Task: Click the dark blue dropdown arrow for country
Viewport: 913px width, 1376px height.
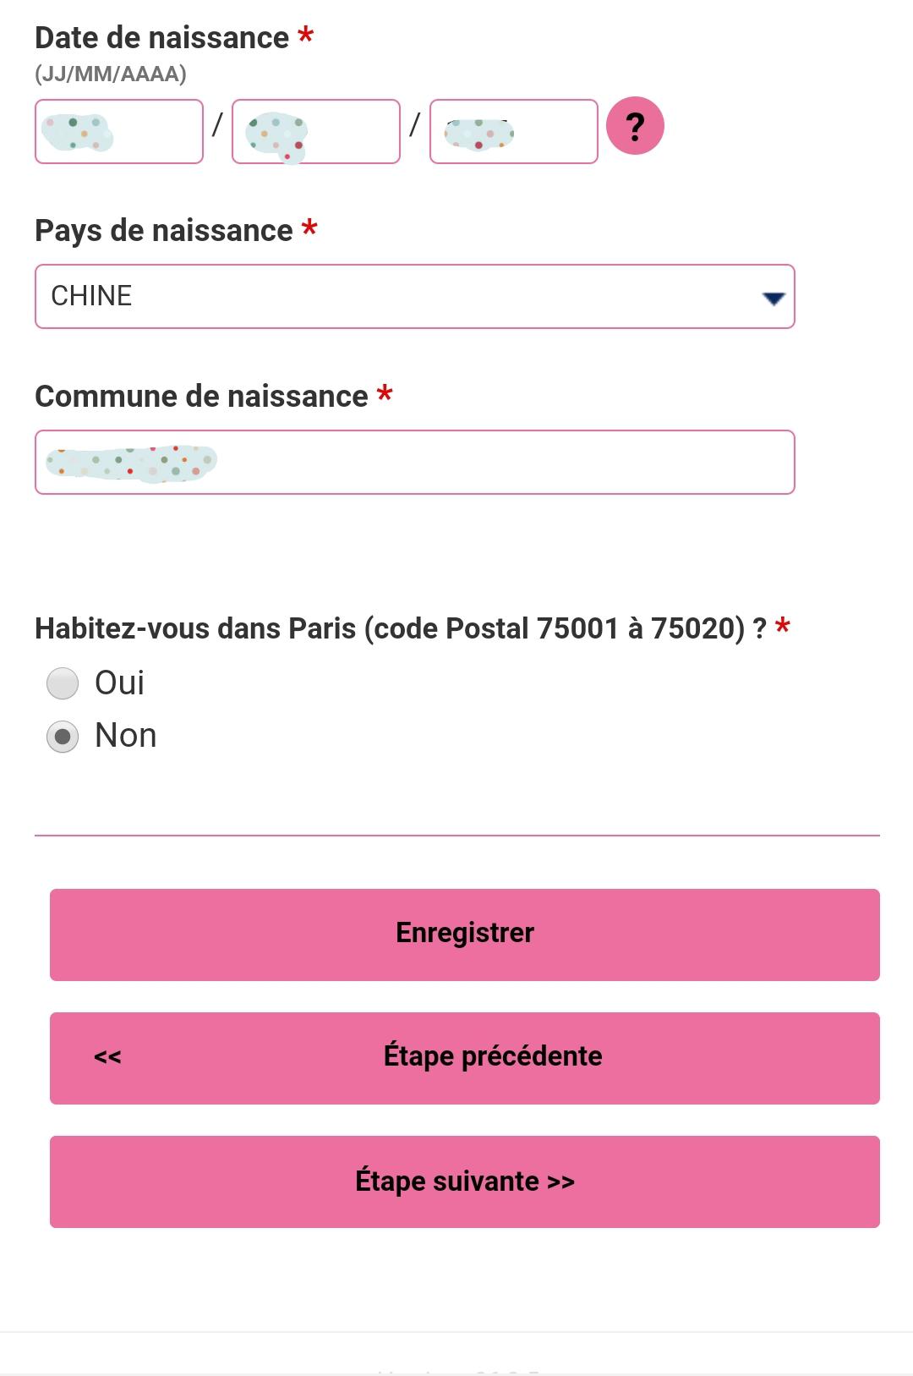Action: coord(774,298)
